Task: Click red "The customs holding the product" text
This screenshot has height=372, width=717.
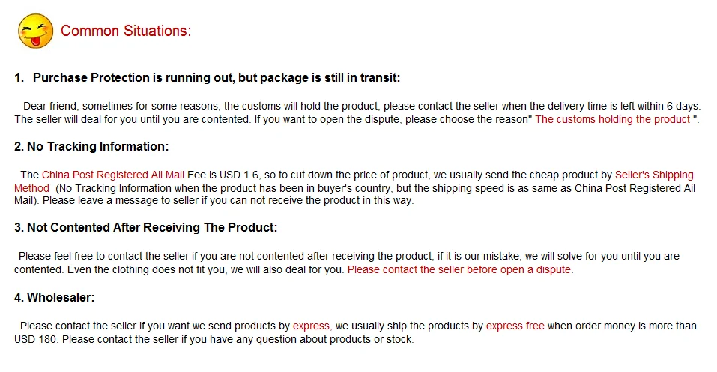Action: [x=611, y=119]
